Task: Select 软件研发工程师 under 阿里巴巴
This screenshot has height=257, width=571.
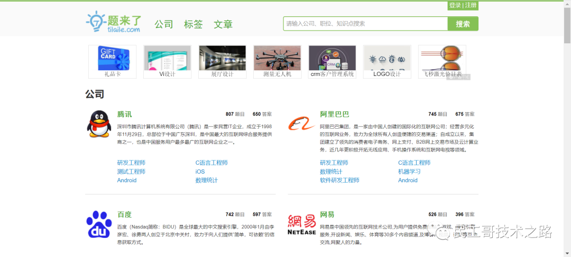Action: [x=340, y=180]
